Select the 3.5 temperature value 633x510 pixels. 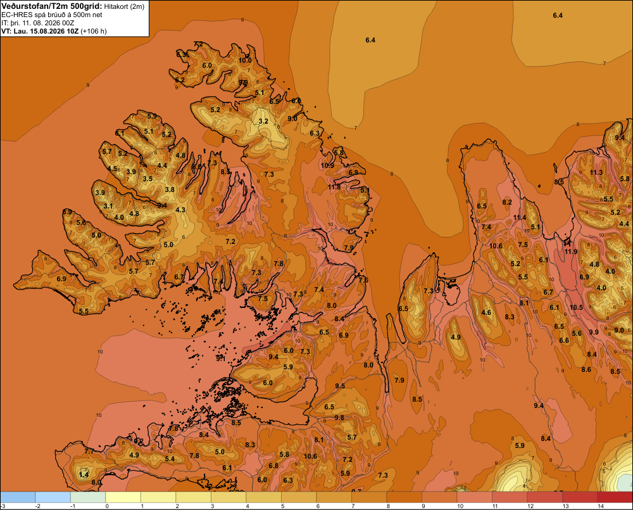147,179
